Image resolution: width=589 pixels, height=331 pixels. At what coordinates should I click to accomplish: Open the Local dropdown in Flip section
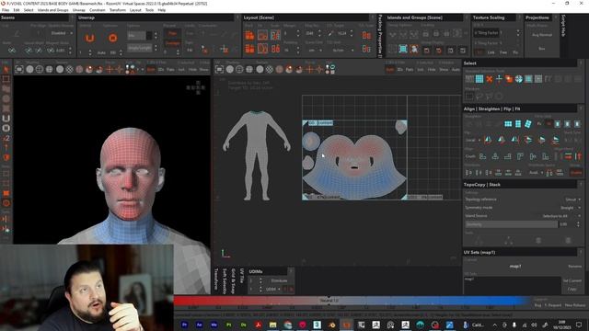coord(472,140)
